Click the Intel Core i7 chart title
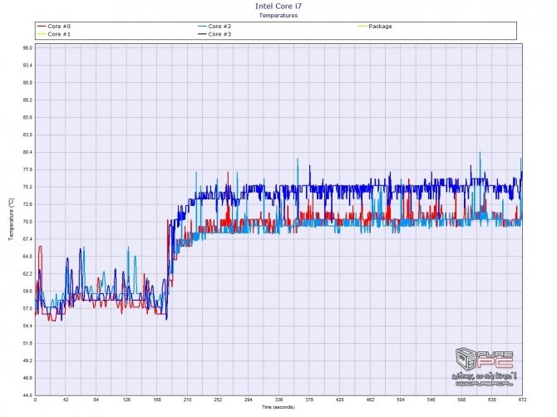The image size is (557, 417). click(278, 7)
